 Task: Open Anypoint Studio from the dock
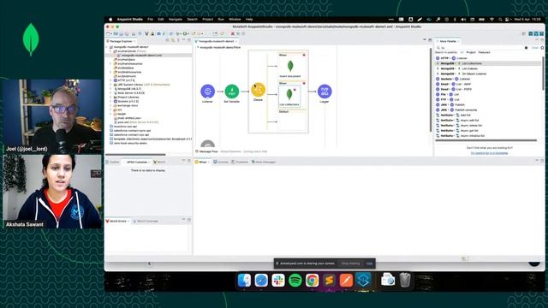pyautogui.click(x=363, y=280)
